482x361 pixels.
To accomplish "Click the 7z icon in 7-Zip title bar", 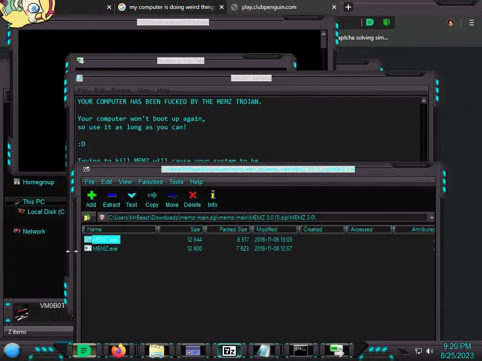I will tap(87, 169).
